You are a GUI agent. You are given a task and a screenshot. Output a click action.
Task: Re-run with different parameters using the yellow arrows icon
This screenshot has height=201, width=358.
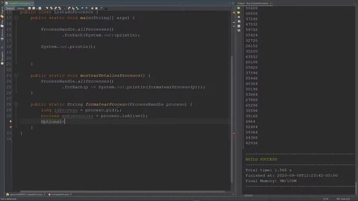point(239,12)
